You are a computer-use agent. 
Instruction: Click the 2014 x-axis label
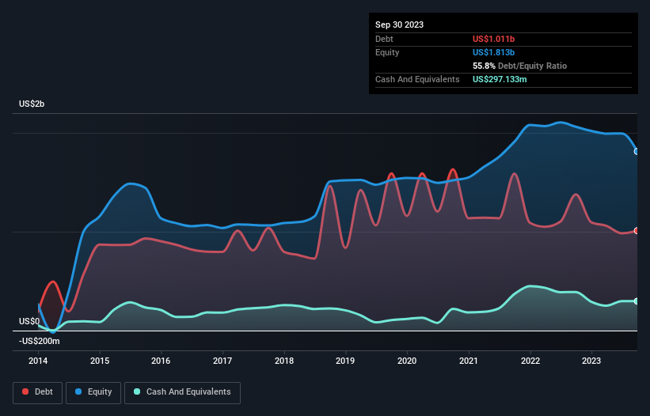[38, 361]
